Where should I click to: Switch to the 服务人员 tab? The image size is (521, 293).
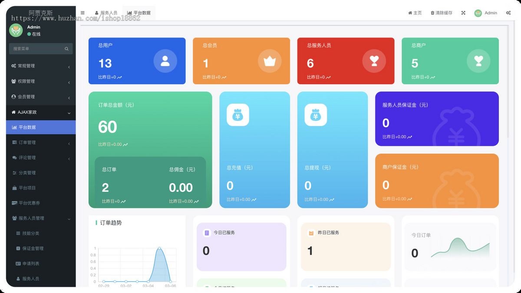coord(107,13)
